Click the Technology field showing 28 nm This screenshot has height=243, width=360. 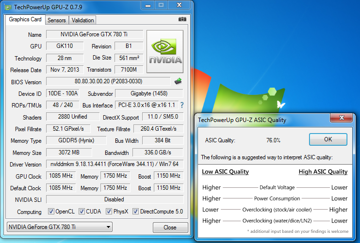click(65, 58)
